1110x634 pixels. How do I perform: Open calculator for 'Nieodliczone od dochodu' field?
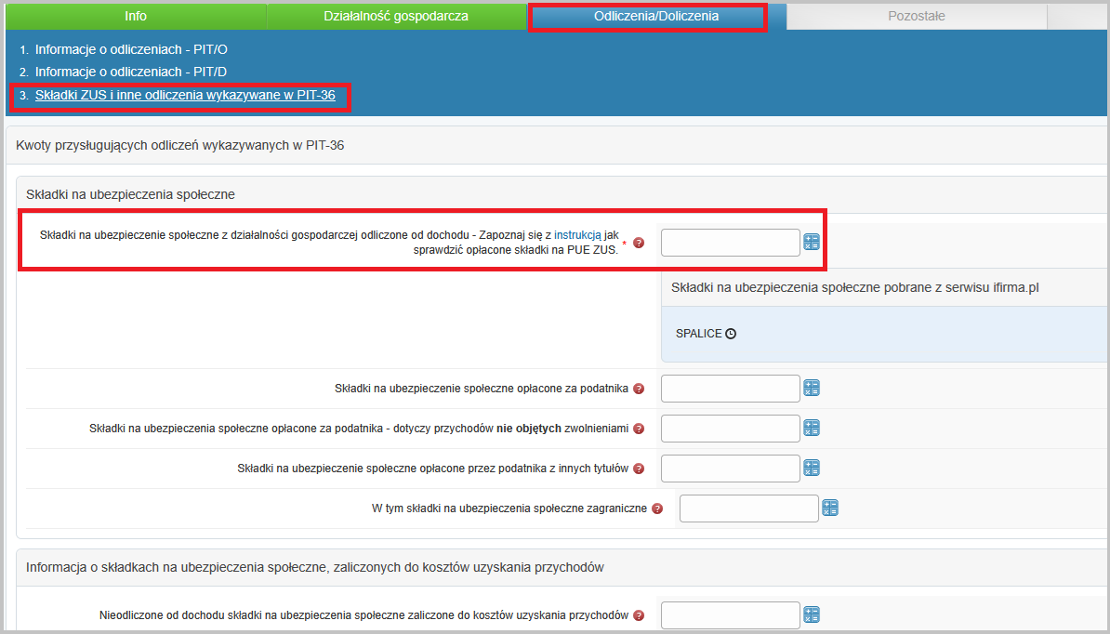pyautogui.click(x=811, y=615)
